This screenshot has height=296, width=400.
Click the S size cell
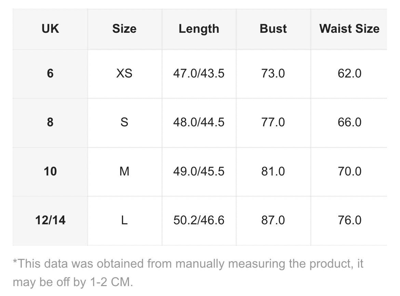pyautogui.click(x=124, y=122)
